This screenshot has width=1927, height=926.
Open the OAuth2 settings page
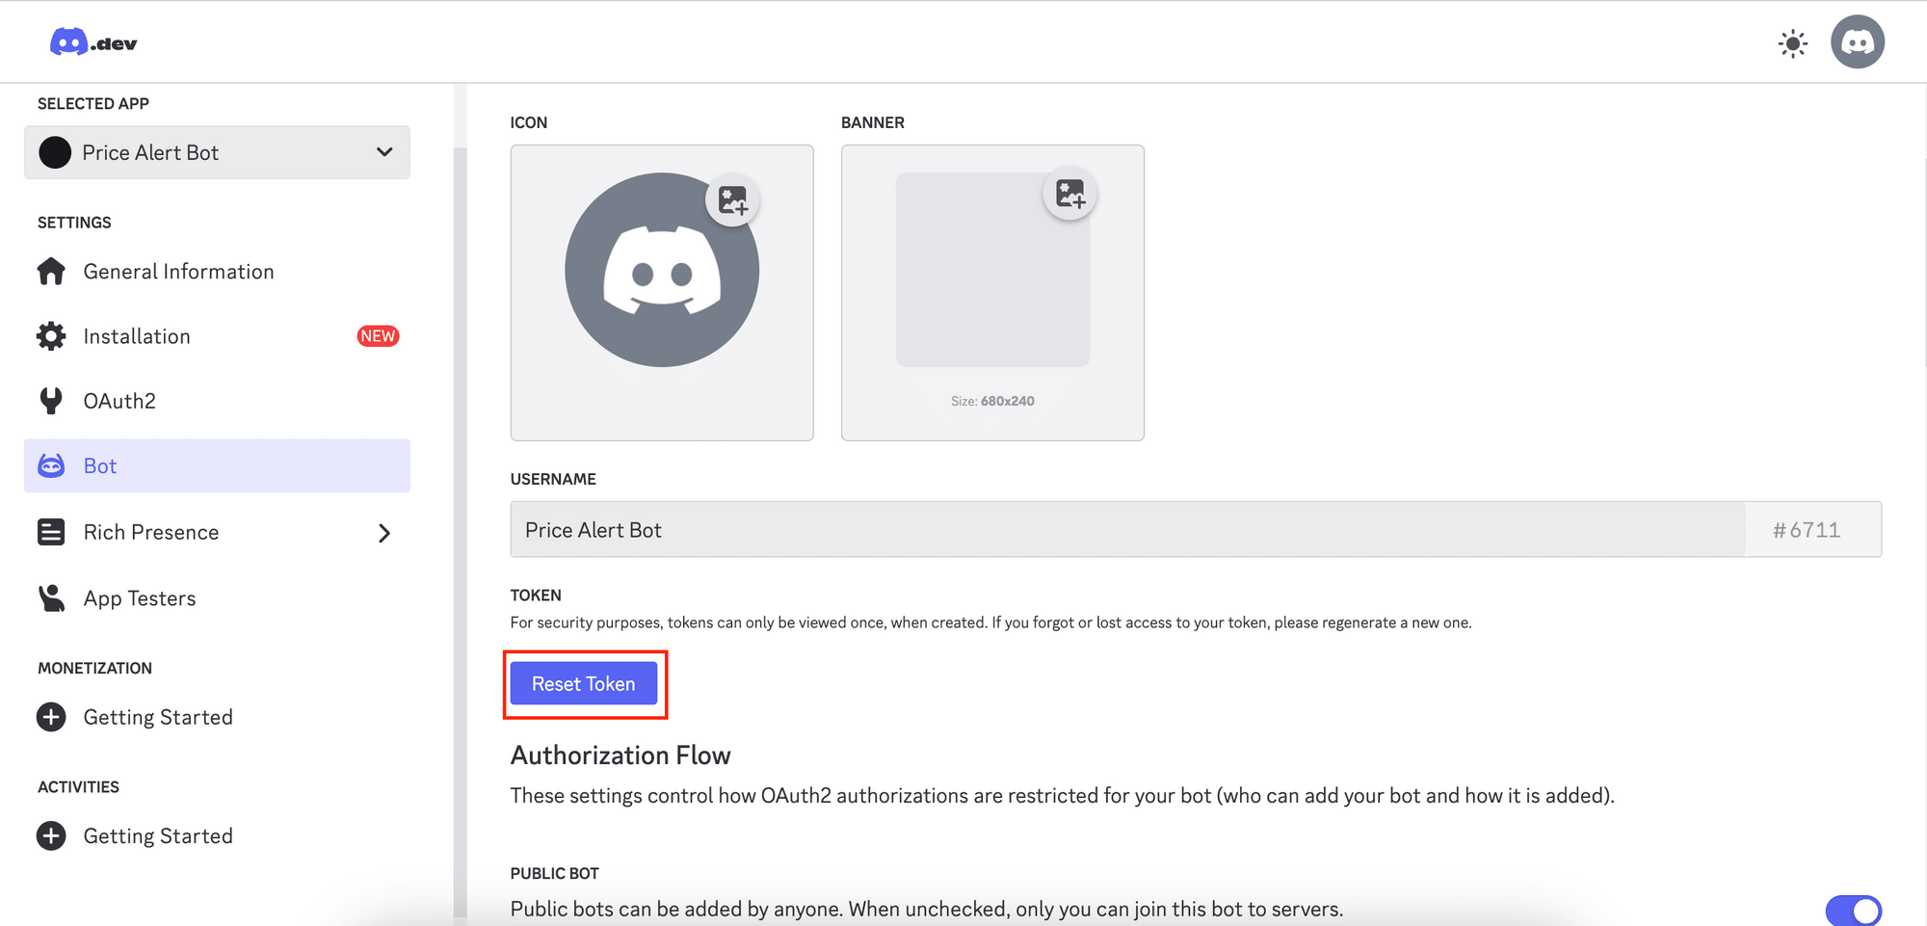tap(119, 400)
